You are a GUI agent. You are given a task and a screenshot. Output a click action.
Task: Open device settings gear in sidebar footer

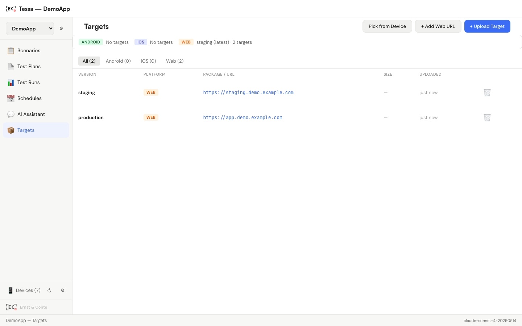pos(63,291)
